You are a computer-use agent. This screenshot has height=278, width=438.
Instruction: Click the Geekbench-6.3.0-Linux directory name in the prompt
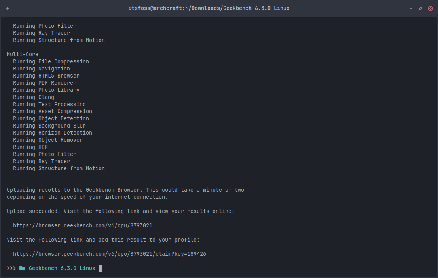(x=62, y=268)
